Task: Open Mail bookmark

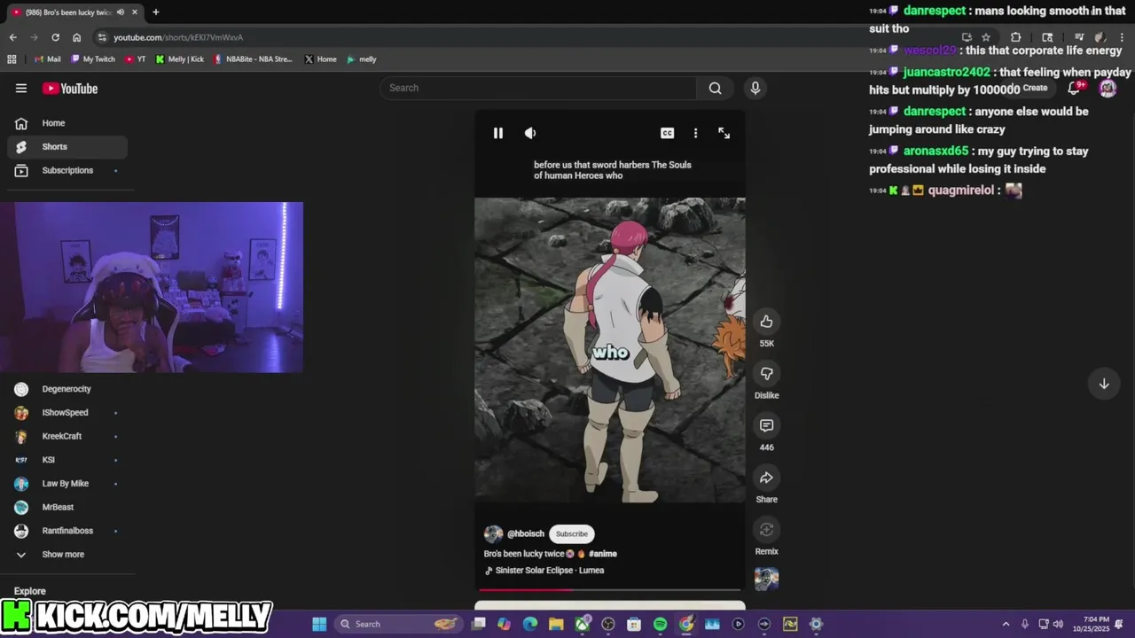Action: (x=47, y=59)
